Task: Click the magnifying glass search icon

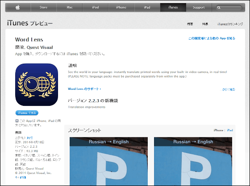Action: click(219, 8)
